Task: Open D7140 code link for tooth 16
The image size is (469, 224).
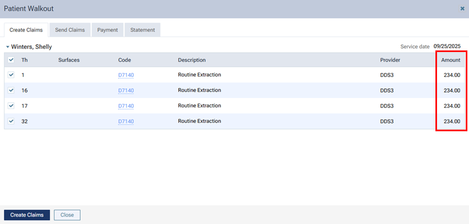Action: point(126,91)
